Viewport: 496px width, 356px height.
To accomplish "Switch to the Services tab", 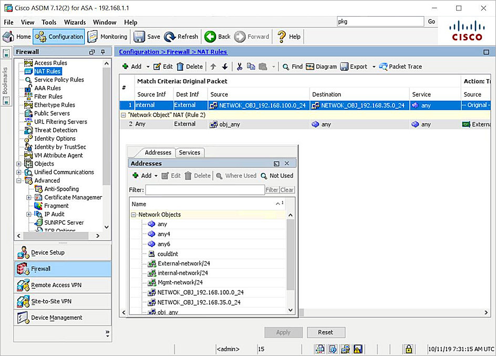I will coord(190,152).
